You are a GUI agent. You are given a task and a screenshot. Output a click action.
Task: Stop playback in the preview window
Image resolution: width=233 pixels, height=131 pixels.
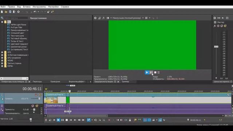coord(155,72)
